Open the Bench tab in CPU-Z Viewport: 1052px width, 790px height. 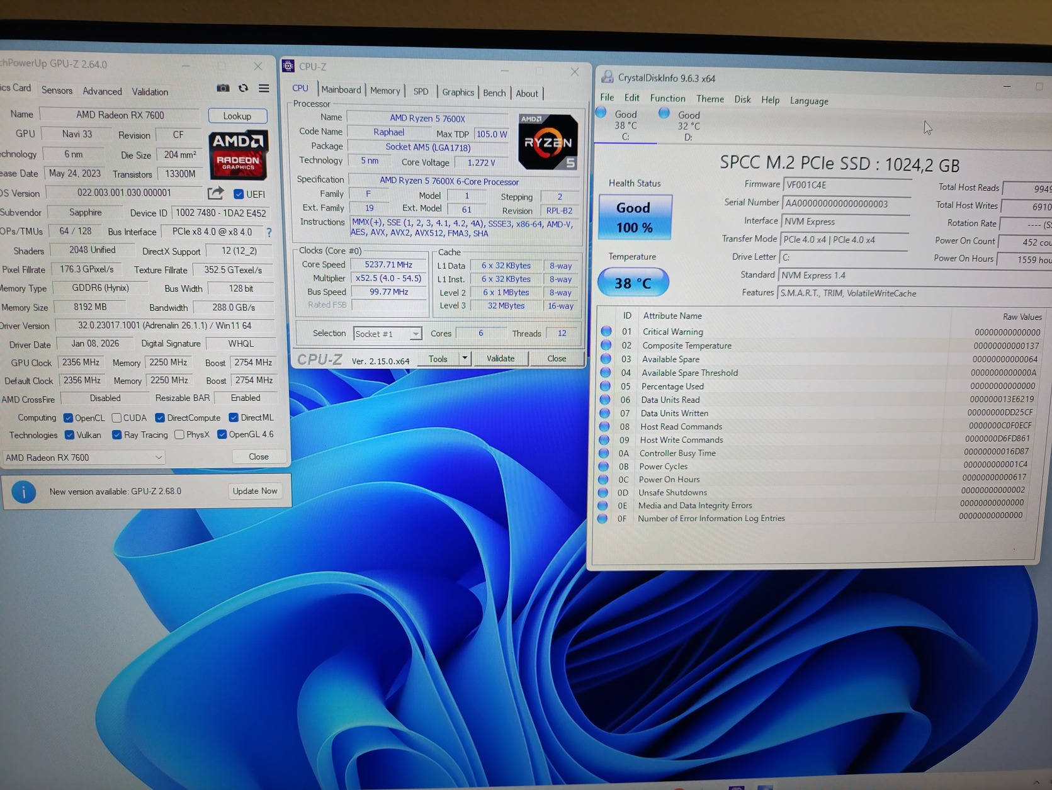pyautogui.click(x=494, y=93)
